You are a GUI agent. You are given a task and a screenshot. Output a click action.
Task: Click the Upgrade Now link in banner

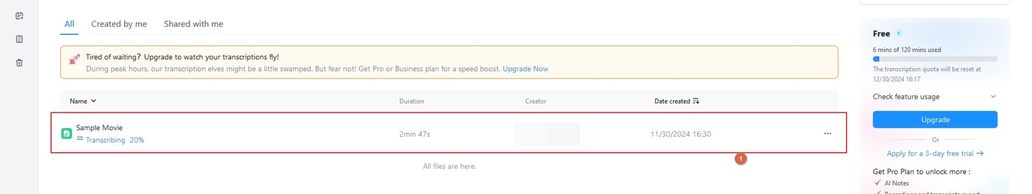tap(525, 69)
